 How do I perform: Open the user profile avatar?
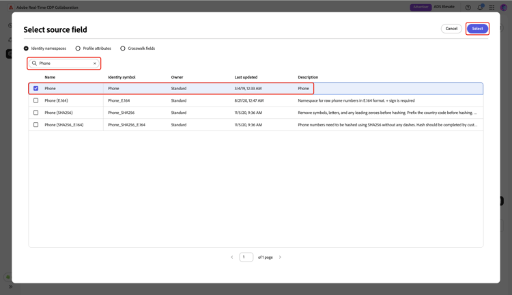click(504, 8)
